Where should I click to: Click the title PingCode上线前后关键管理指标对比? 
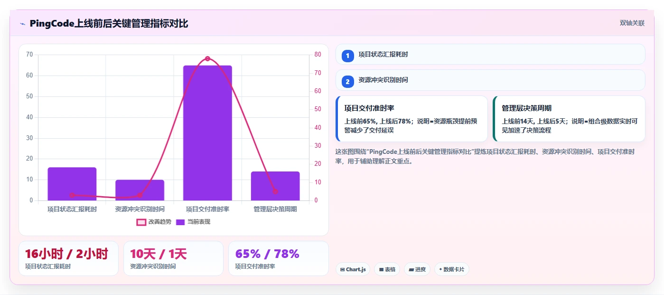(x=109, y=24)
